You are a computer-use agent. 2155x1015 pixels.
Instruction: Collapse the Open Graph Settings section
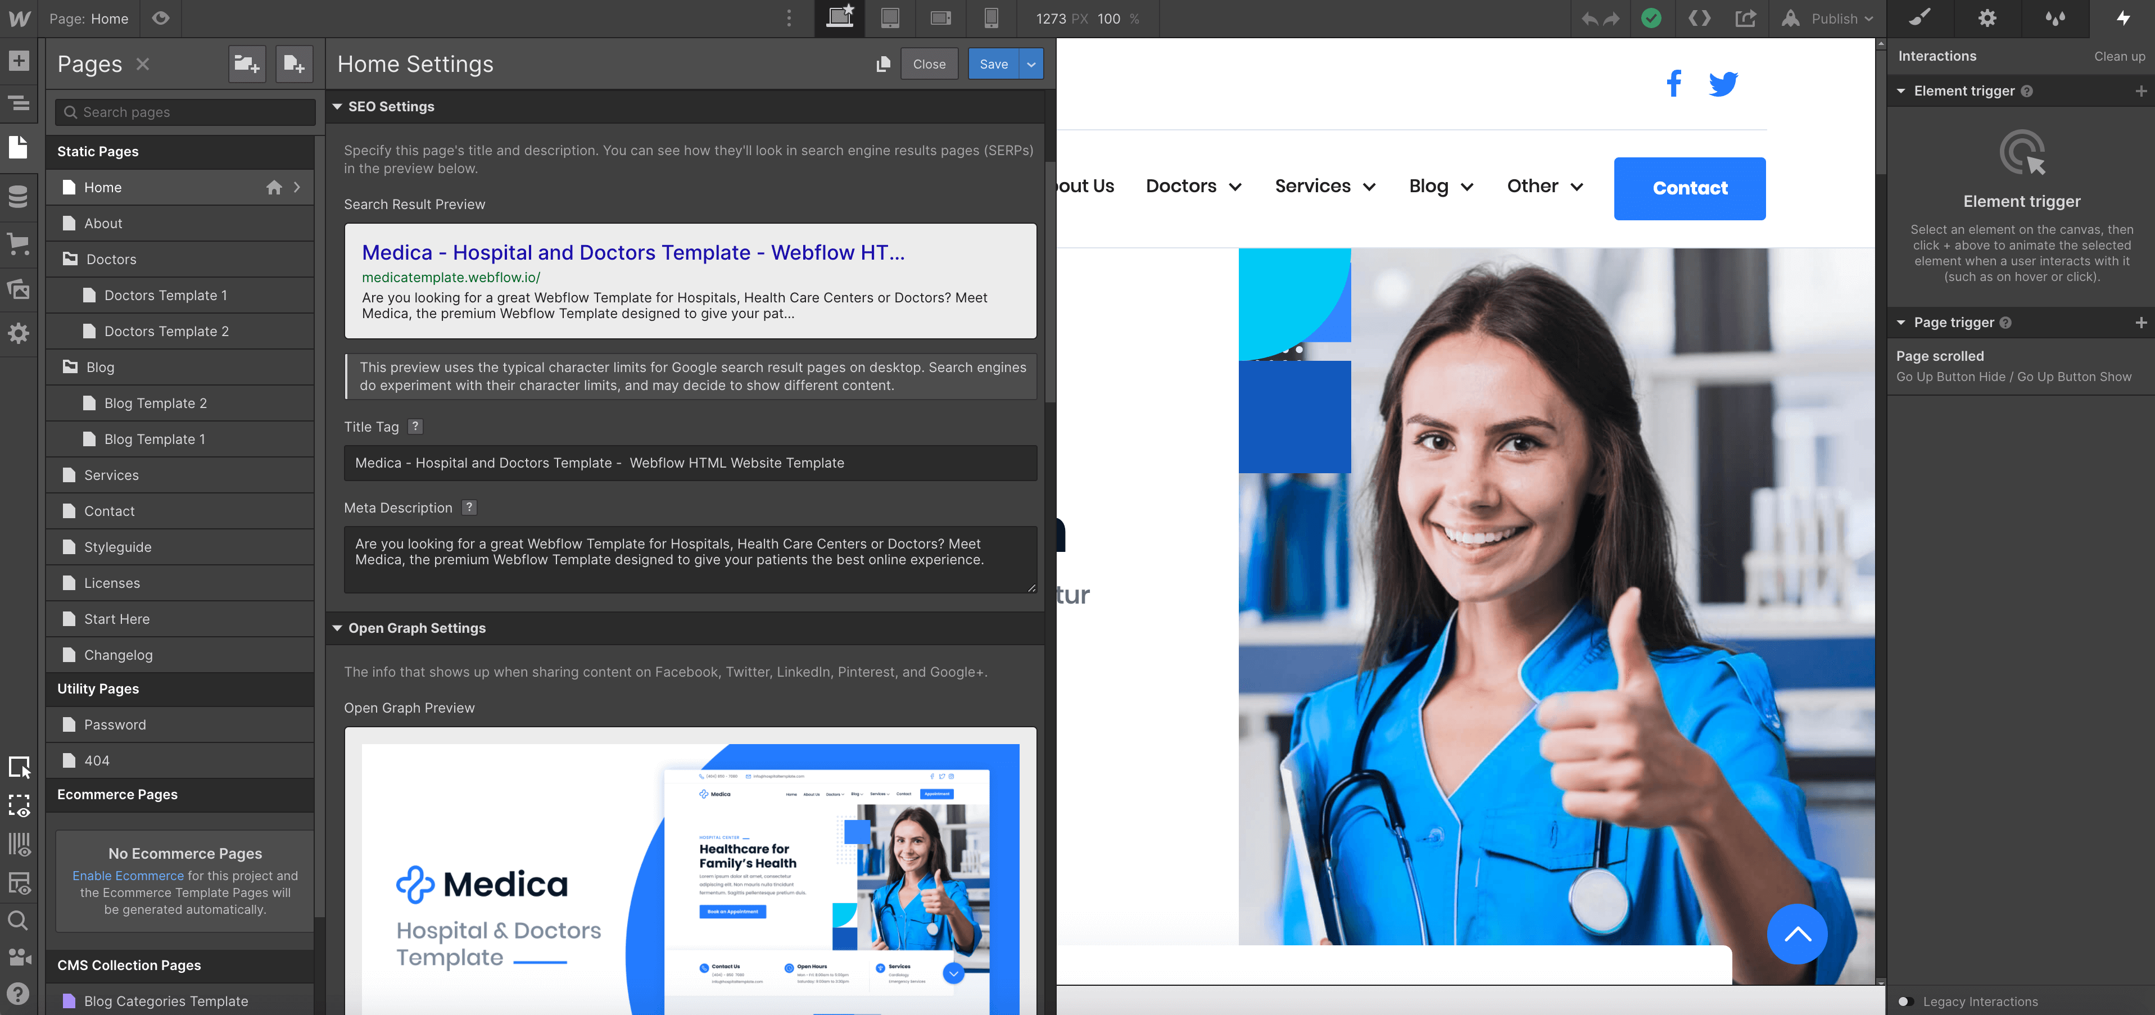pyautogui.click(x=338, y=628)
